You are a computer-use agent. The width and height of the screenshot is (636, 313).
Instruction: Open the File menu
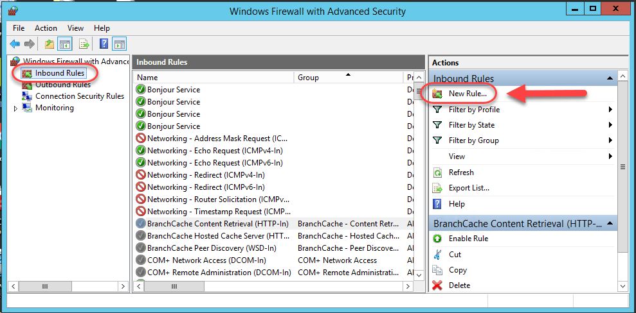coord(19,28)
